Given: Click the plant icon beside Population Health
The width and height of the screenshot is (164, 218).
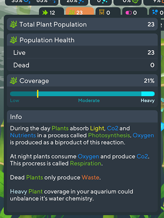Looking at the screenshot, I should click(14, 40).
